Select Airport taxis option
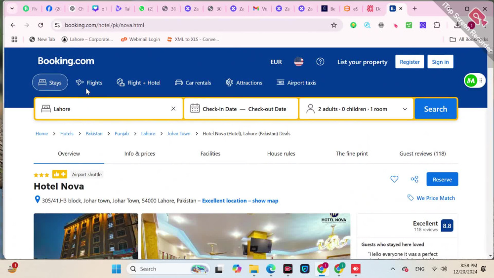This screenshot has height=278, width=494. tap(296, 82)
